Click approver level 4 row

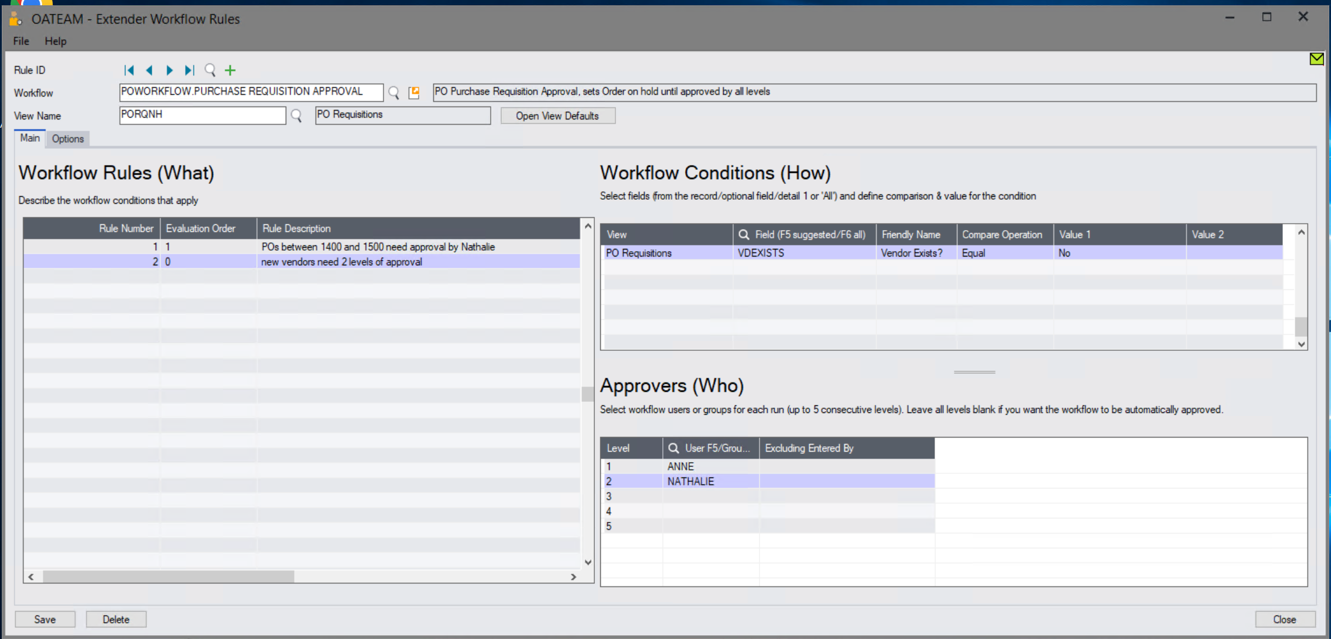[x=768, y=511]
